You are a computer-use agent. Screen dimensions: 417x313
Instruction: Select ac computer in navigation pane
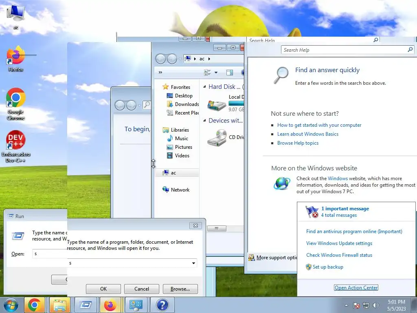[177, 173]
